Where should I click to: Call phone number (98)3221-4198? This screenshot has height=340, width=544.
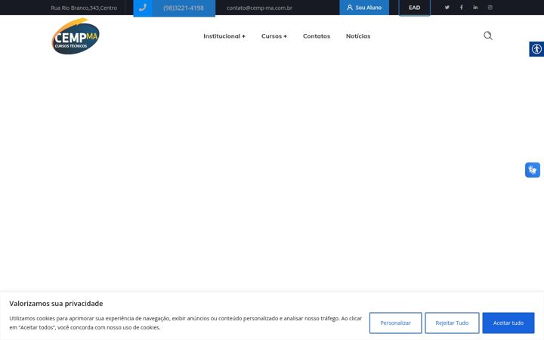click(x=184, y=8)
